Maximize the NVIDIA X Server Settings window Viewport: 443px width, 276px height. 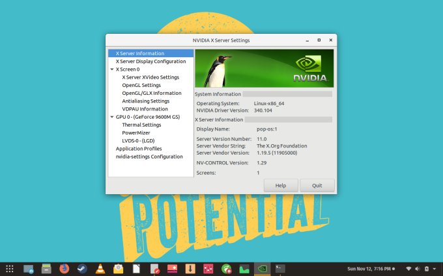pyautogui.click(x=319, y=40)
